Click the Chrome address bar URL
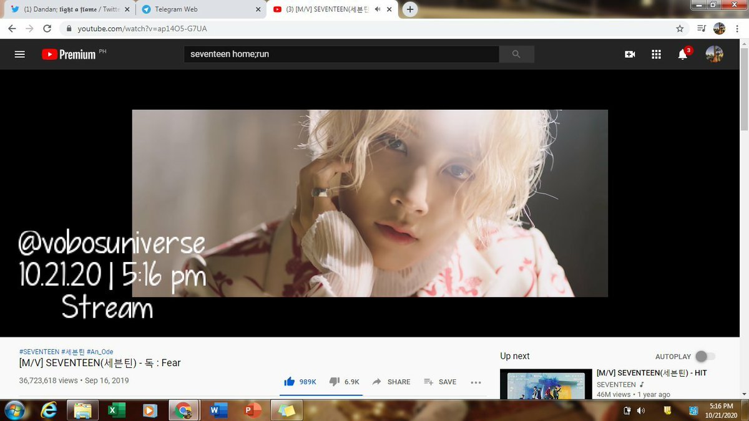 [x=142, y=29]
